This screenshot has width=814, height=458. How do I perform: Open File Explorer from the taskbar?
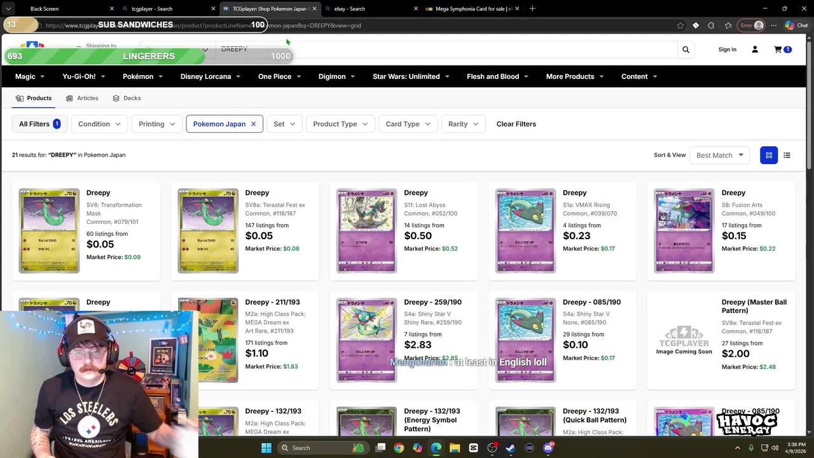point(455,448)
